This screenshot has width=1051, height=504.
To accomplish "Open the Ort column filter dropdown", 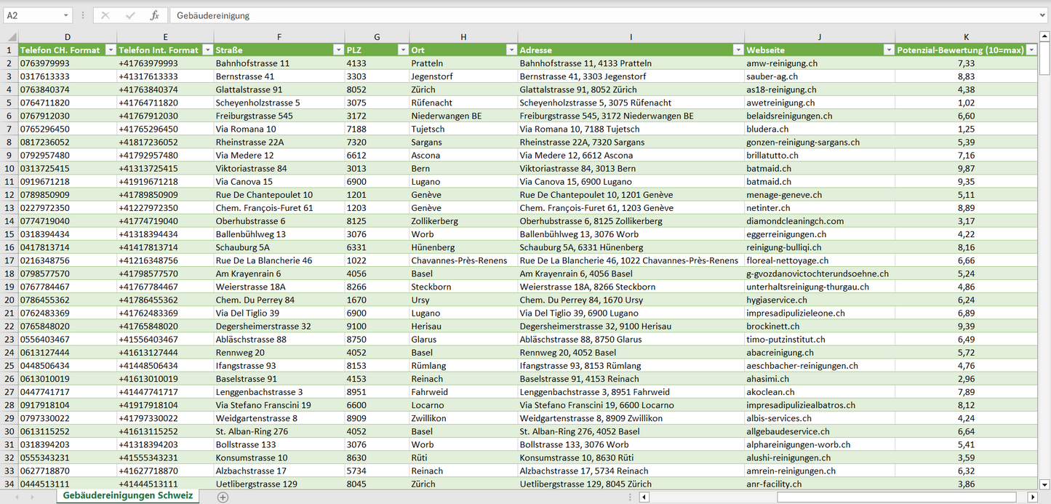I will click(x=511, y=50).
